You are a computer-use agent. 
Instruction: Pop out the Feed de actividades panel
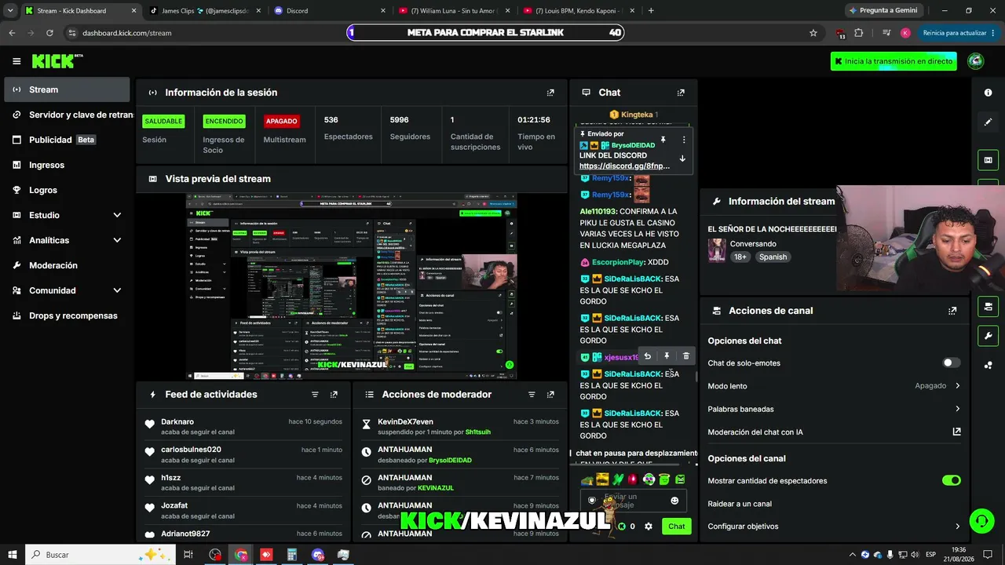(x=334, y=395)
